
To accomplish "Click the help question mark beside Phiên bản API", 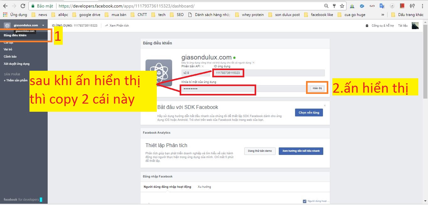I will point(203,66).
